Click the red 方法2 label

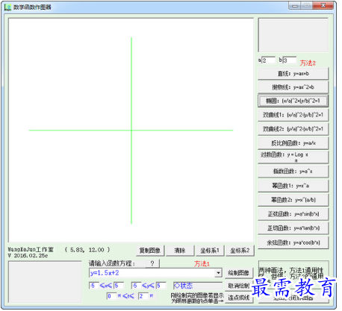tap(308, 63)
